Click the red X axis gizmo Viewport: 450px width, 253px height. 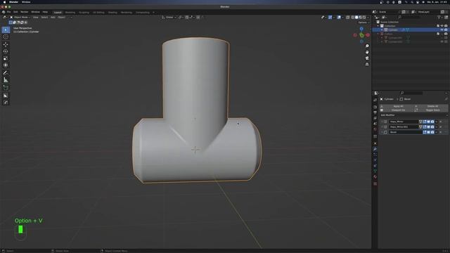click(368, 35)
